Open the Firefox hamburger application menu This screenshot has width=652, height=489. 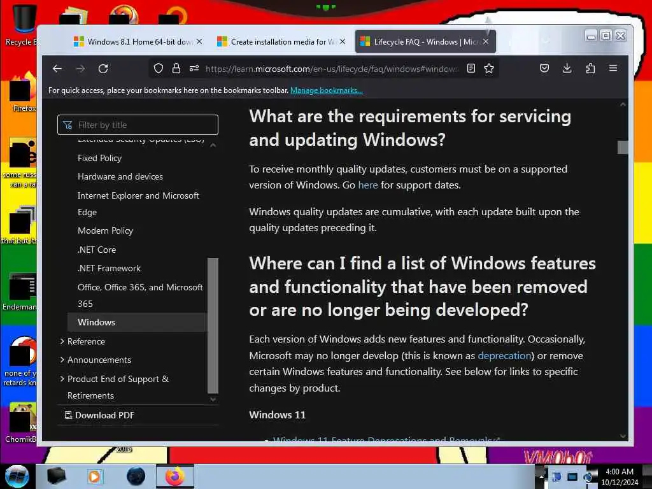point(613,68)
